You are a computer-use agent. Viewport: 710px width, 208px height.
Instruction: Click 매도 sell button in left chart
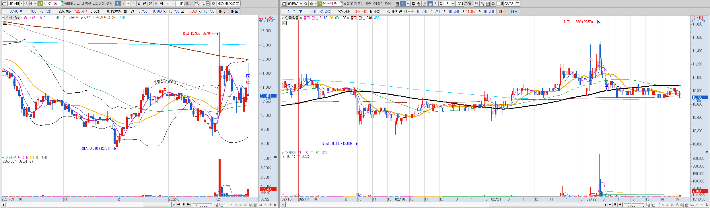pos(235,11)
